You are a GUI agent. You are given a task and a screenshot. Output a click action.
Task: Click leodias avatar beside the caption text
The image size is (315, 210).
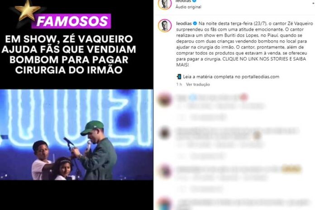click(x=165, y=25)
